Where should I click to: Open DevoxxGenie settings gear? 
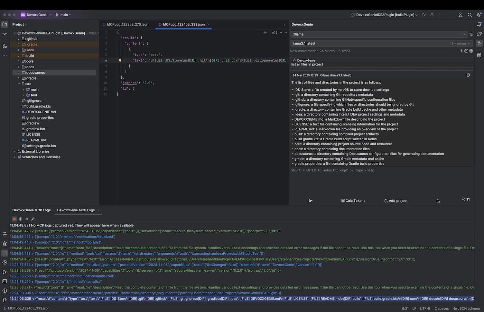click(x=471, y=51)
